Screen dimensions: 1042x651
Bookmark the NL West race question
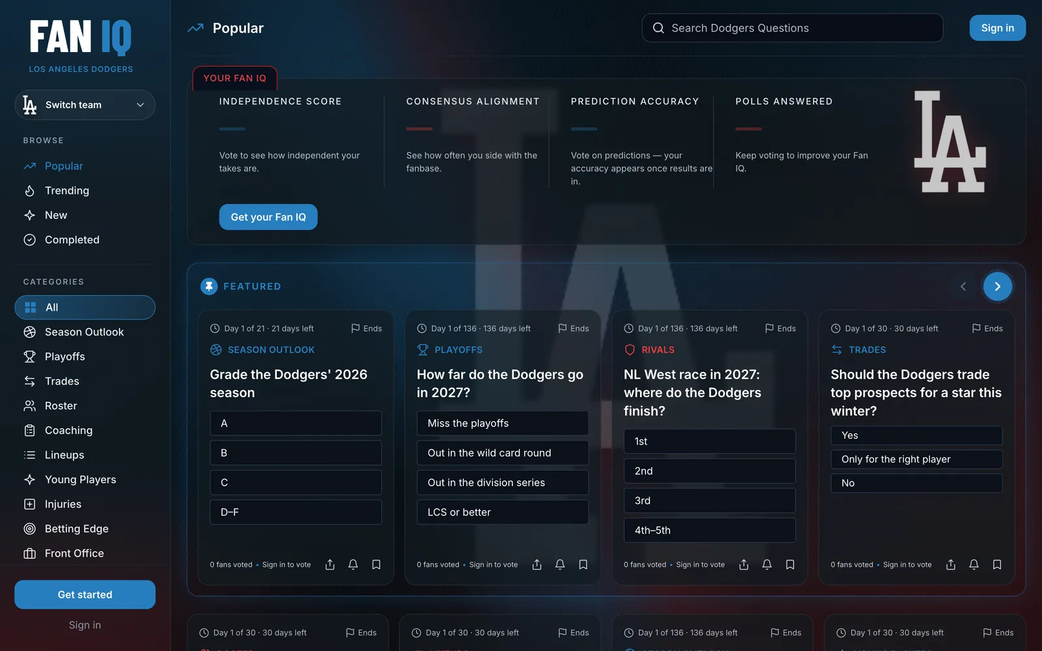pos(790,564)
